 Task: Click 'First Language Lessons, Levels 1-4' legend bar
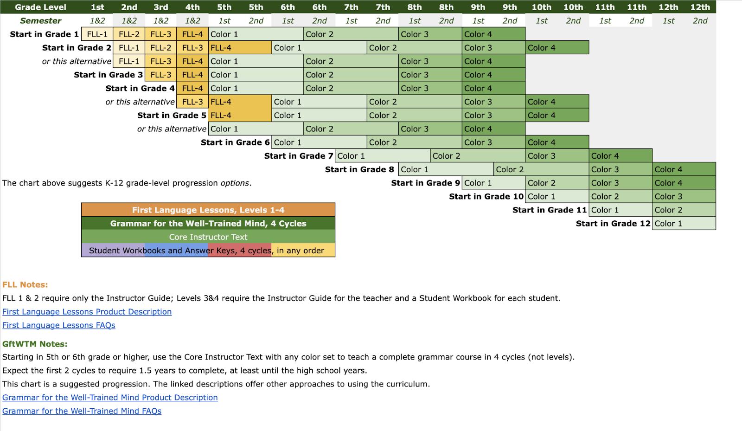click(208, 210)
